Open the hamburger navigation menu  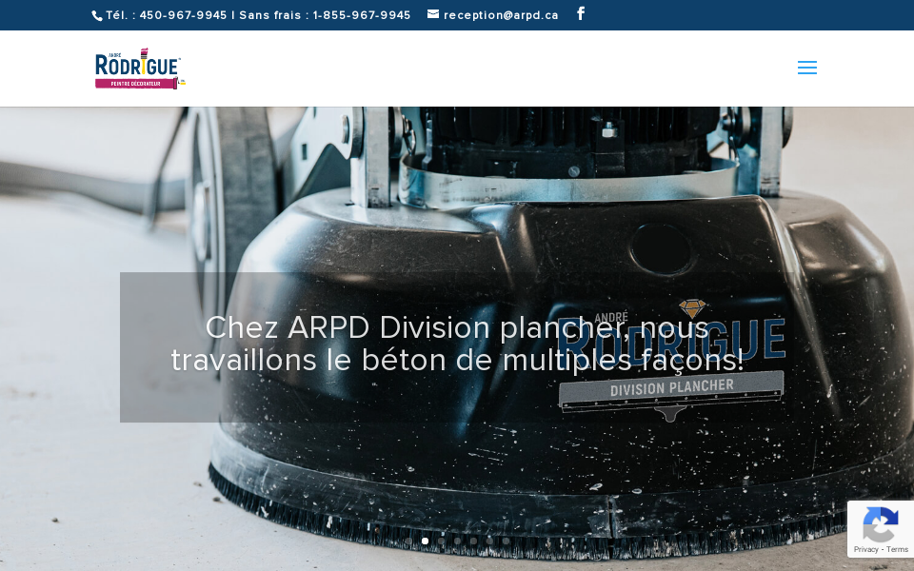pyautogui.click(x=807, y=68)
